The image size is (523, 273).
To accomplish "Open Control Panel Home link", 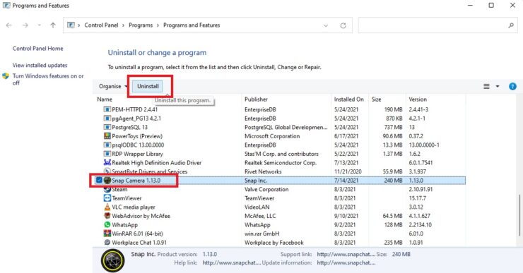I will (37, 48).
